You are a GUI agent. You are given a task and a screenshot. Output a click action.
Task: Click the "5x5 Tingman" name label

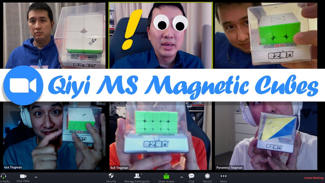119,168
